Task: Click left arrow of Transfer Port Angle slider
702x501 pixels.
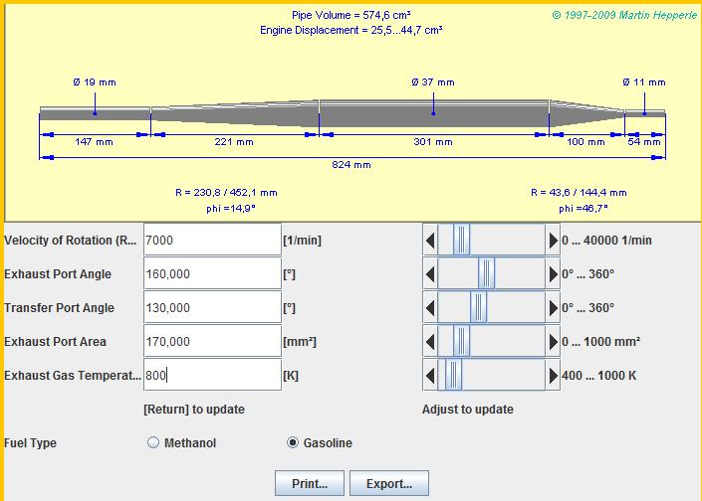Action: tap(430, 308)
